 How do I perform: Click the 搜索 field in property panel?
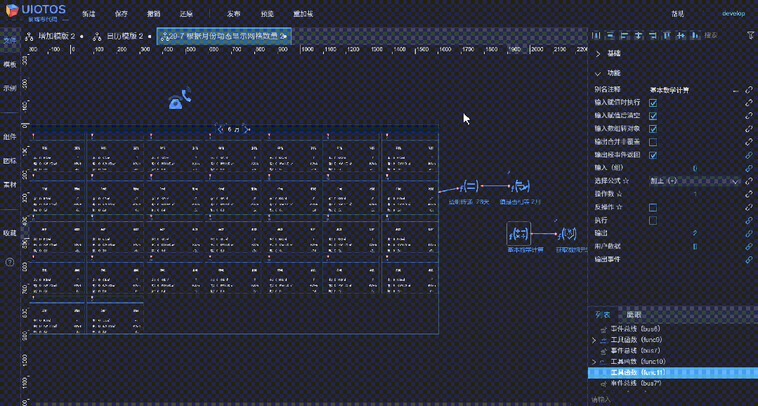tap(721, 35)
